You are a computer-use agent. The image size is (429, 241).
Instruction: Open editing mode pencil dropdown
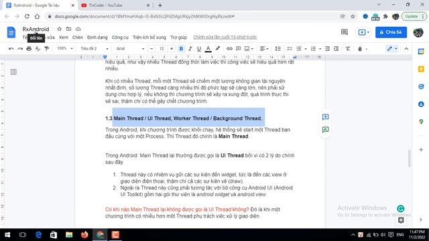(x=392, y=49)
